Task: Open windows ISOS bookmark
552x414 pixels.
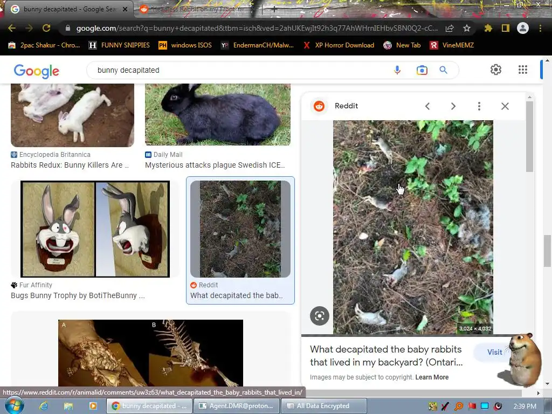Action: tap(185, 45)
